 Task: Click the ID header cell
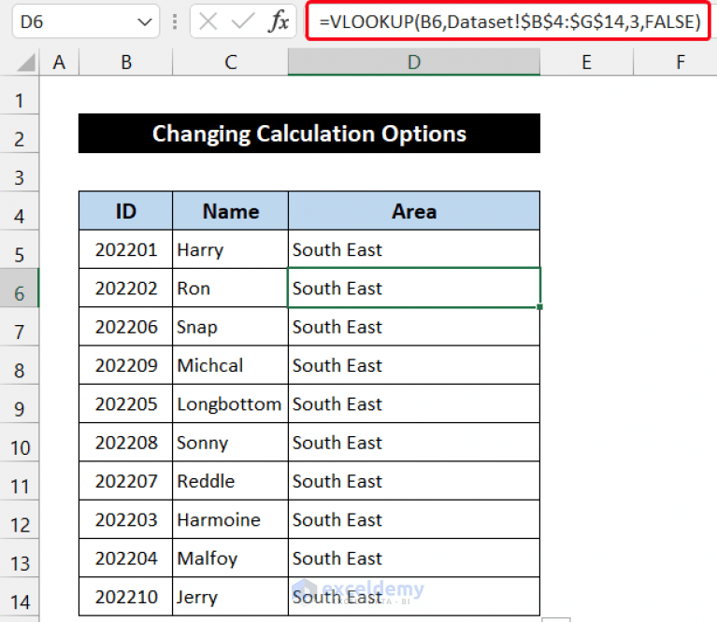point(126,211)
